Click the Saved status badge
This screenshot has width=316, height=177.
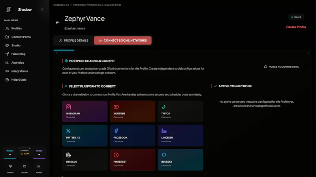(296, 17)
